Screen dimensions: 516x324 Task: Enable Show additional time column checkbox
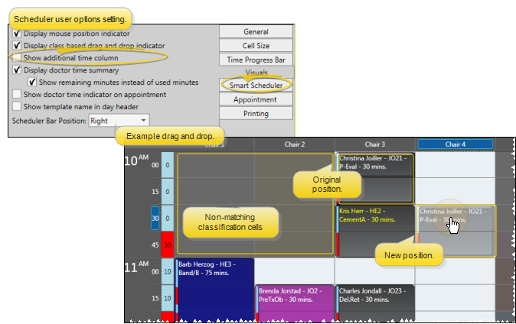(17, 58)
